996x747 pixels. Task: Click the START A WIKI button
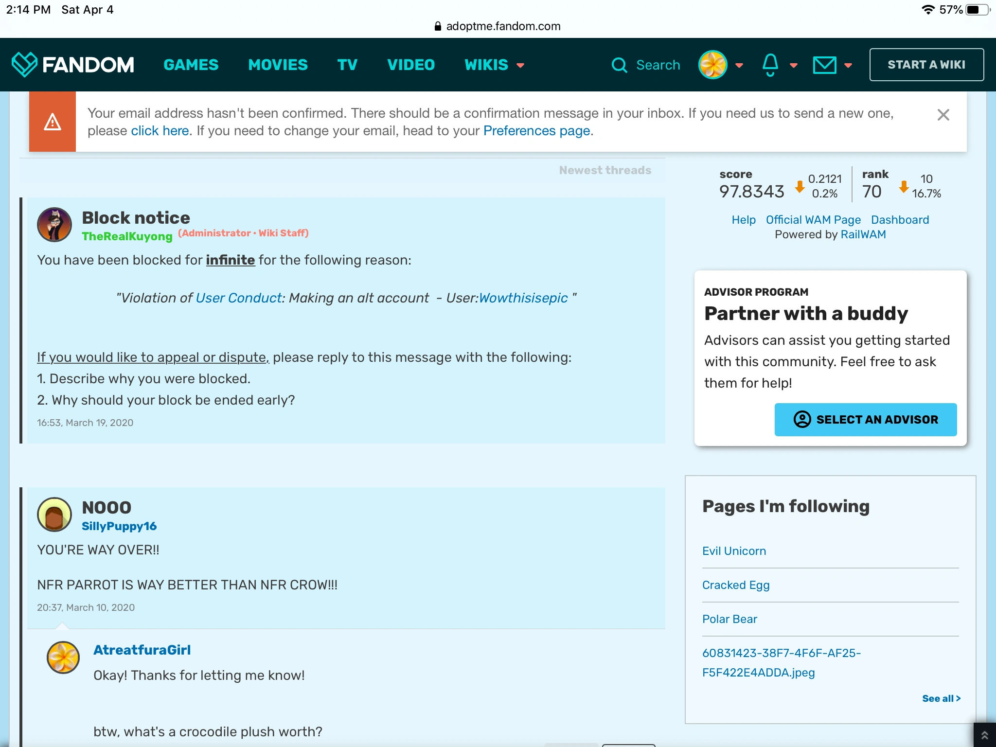point(926,65)
